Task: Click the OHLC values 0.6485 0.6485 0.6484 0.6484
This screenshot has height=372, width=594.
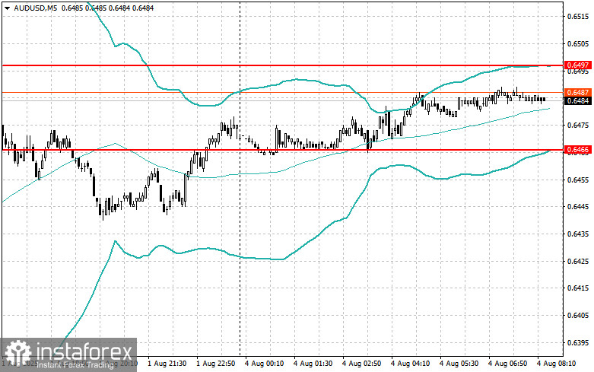Action: [107, 8]
